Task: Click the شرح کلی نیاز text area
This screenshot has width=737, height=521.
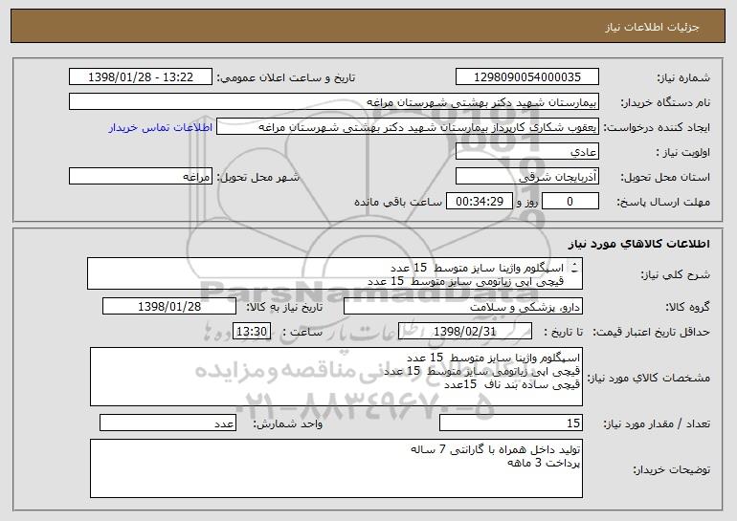Action: pos(335,273)
